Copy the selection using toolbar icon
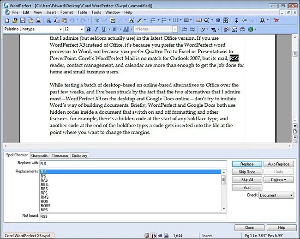The height and width of the screenshot is (239, 300). (x=56, y=20)
